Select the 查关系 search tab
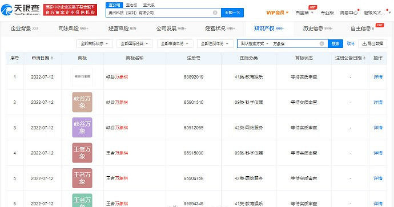Image resolution: width=394 pixels, height=207 pixels. [x=149, y=5]
